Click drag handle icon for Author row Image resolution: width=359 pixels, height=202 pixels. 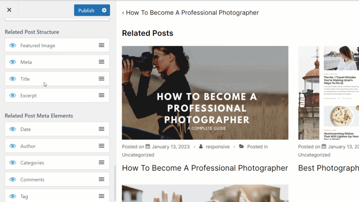point(101,146)
